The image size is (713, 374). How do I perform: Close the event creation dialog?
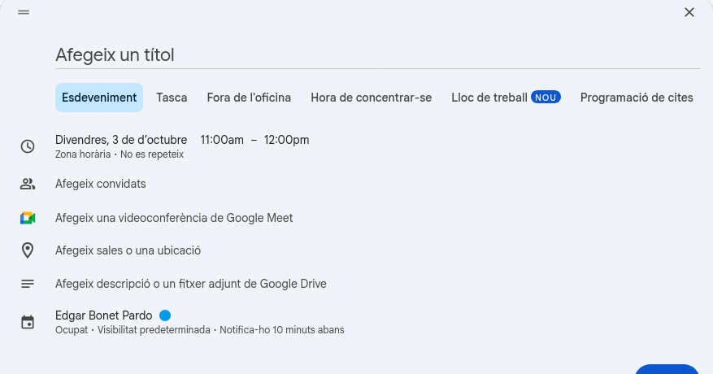pos(689,12)
